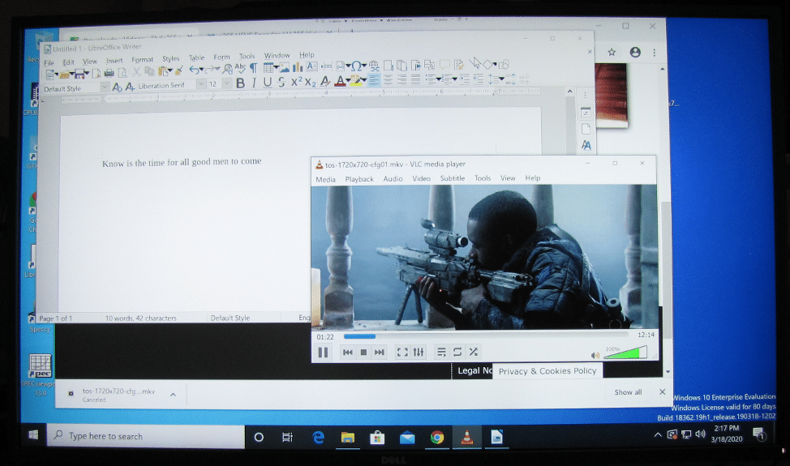Open the Writer Table menu
The width and height of the screenshot is (790, 466).
pyautogui.click(x=196, y=58)
